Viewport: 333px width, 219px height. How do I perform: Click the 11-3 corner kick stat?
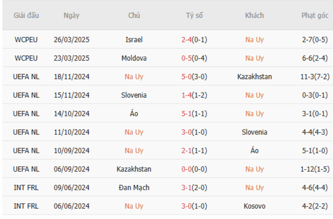click(x=309, y=77)
